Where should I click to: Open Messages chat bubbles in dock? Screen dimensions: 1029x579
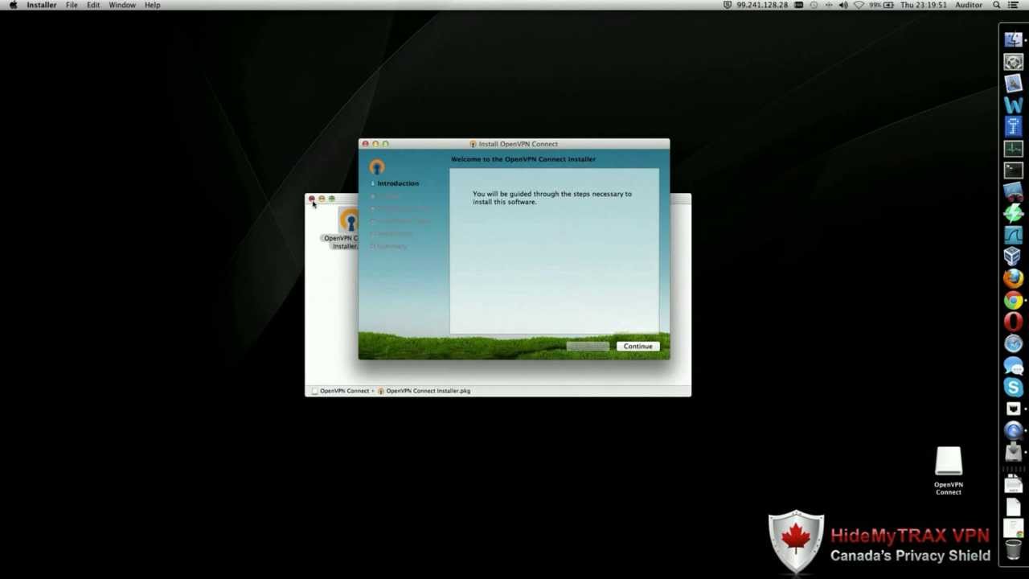click(x=1013, y=366)
